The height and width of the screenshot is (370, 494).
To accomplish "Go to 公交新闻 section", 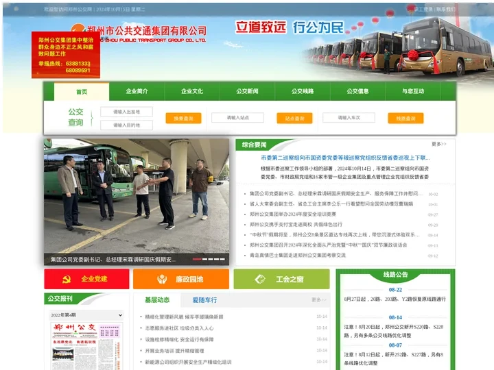I will [247, 91].
